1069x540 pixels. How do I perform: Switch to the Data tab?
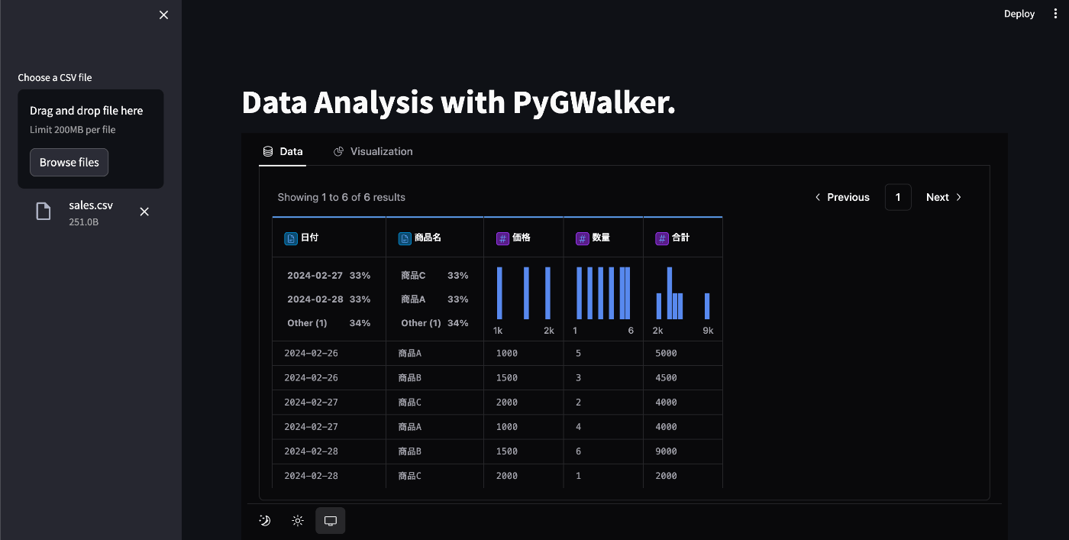(x=283, y=151)
